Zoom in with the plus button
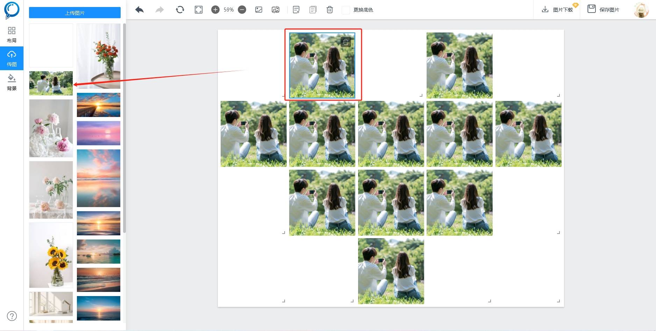656x331 pixels. [x=215, y=10]
